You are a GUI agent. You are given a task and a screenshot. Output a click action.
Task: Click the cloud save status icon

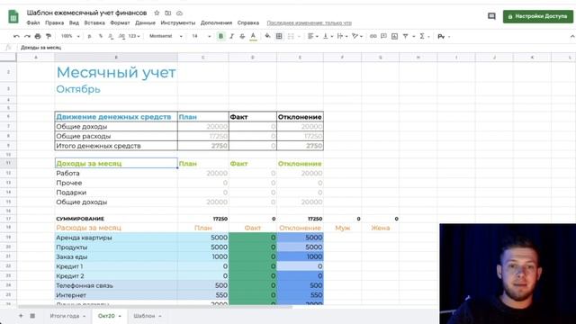179,13
